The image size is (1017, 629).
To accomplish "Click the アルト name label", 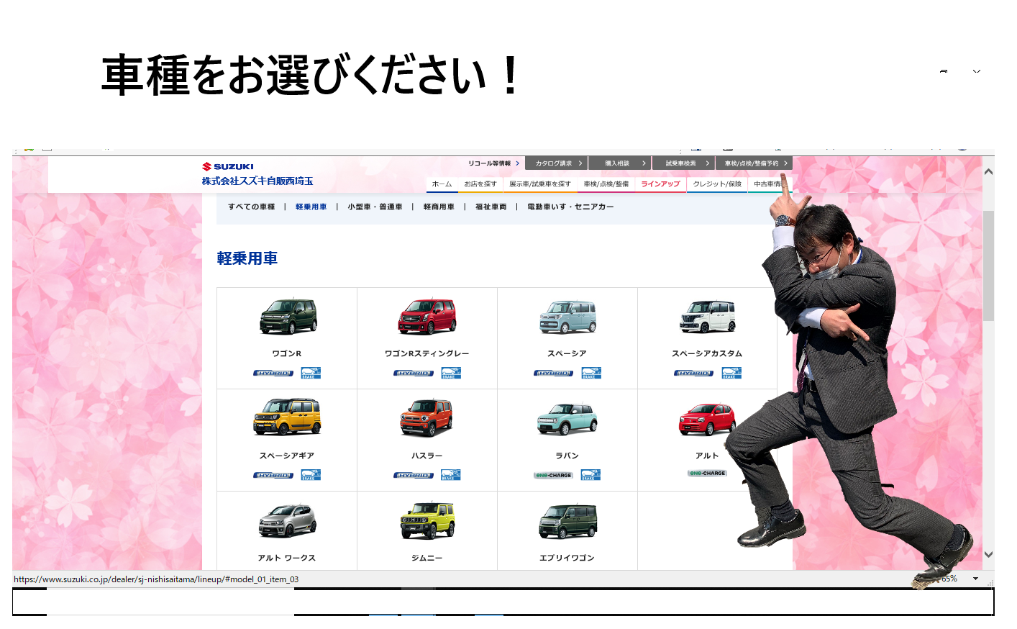I will click(707, 456).
